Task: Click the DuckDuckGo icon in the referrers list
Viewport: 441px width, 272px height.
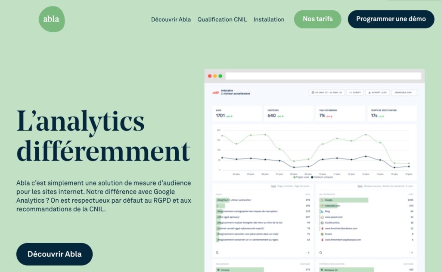Action: click(322, 223)
